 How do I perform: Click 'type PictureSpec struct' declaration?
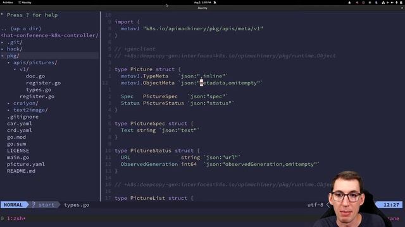(x=154, y=124)
